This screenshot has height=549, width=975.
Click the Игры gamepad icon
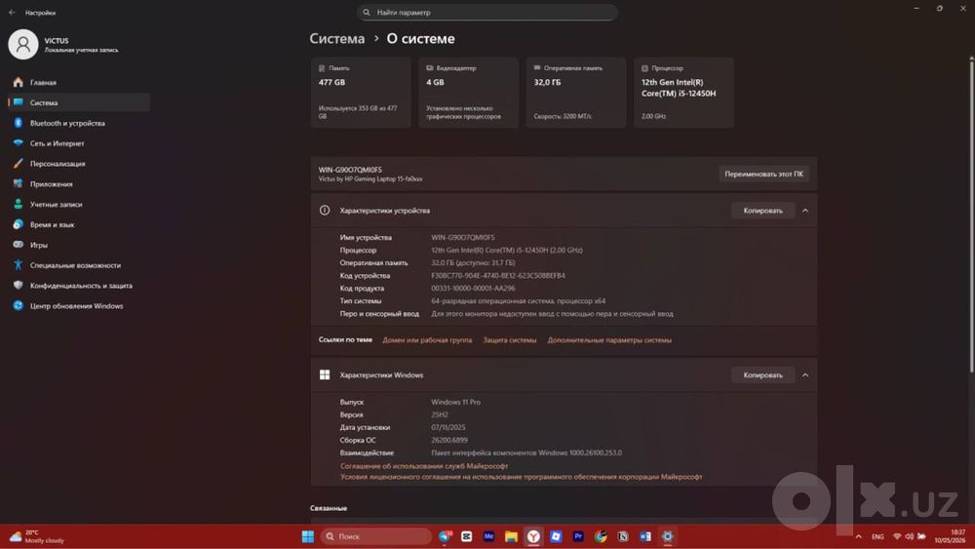coord(18,245)
